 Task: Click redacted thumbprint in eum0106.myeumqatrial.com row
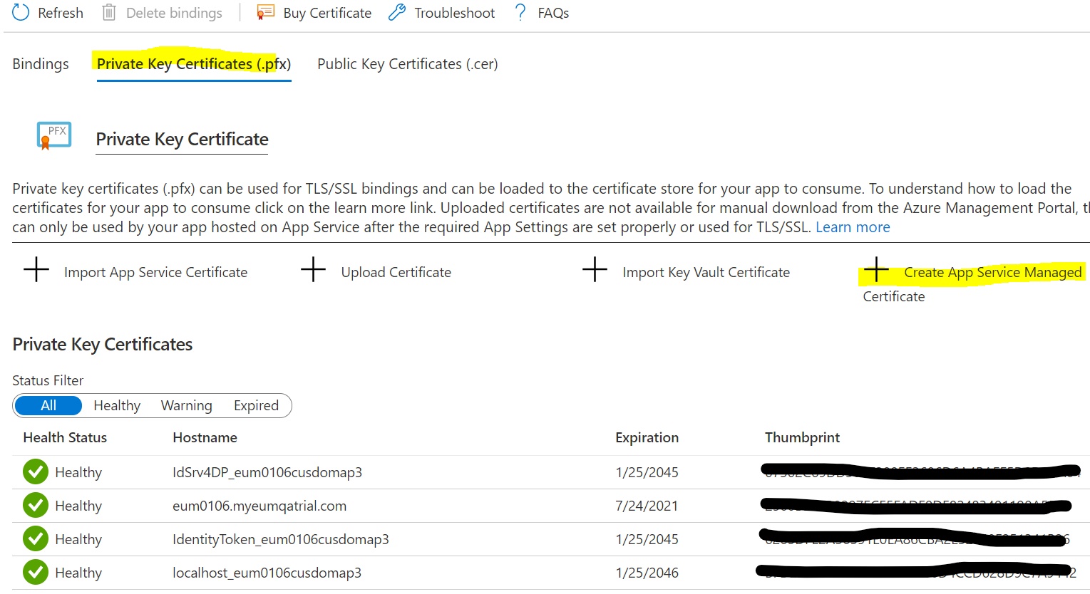(x=917, y=506)
